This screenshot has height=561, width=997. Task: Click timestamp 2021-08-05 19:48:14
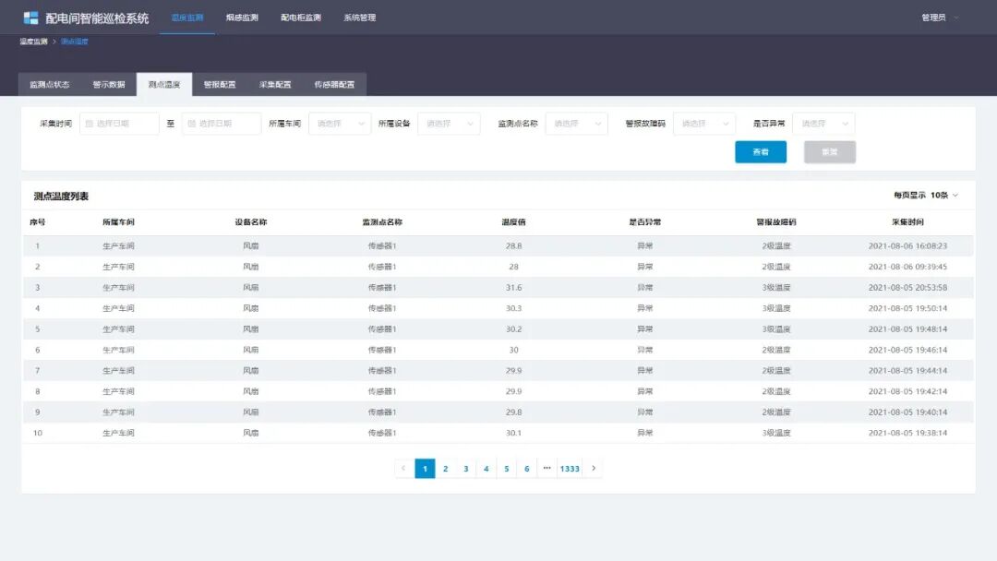[x=907, y=329]
